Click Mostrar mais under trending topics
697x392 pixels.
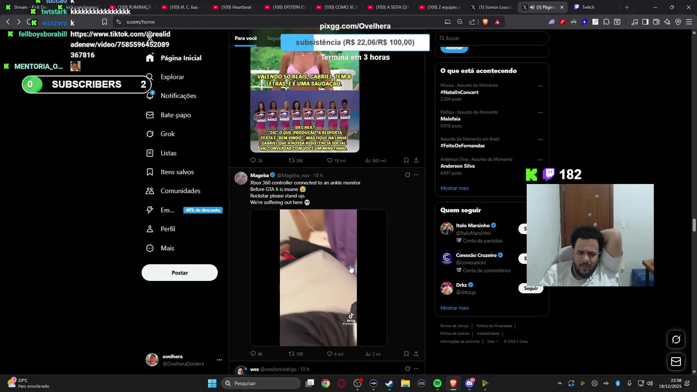[x=455, y=188]
